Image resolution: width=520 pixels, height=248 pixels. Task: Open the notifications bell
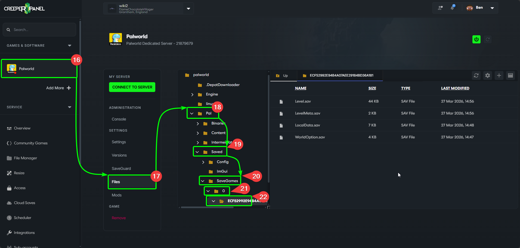point(452,8)
